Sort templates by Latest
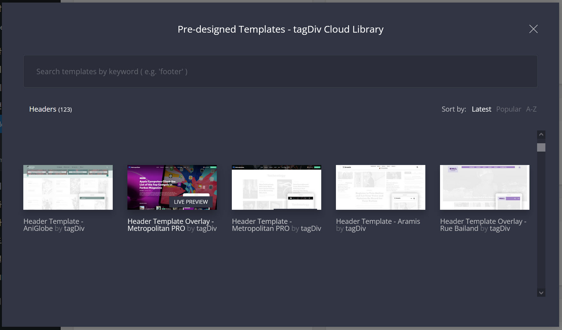The width and height of the screenshot is (562, 330). tap(481, 109)
